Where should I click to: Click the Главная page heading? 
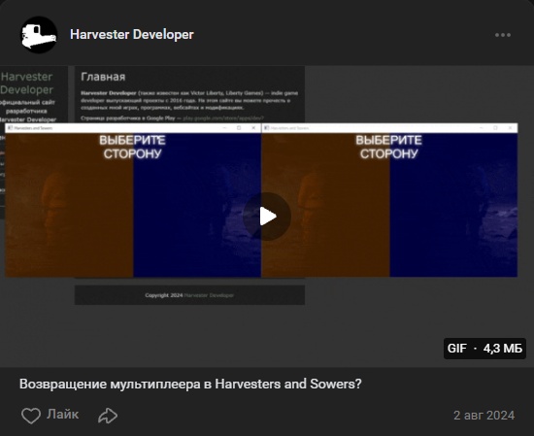coord(103,77)
